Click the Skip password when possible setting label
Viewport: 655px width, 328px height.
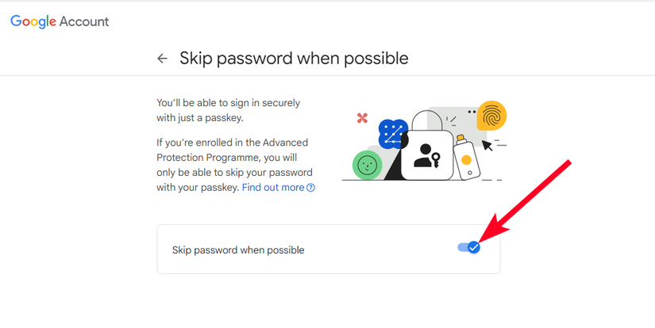click(x=238, y=250)
